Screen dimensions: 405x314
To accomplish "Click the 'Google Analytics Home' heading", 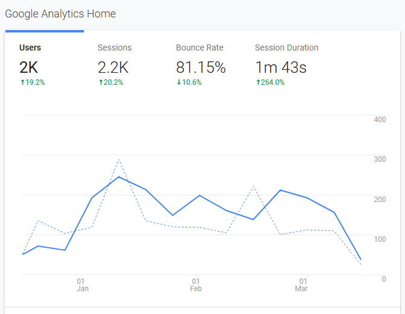I will (60, 14).
